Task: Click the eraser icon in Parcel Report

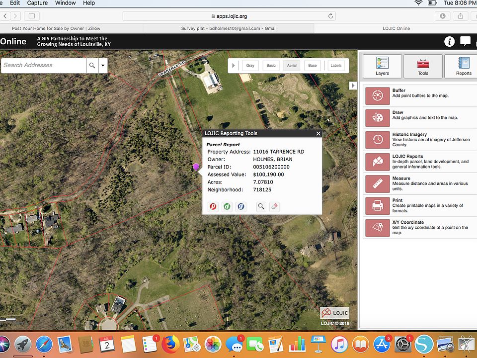Action: (x=274, y=206)
